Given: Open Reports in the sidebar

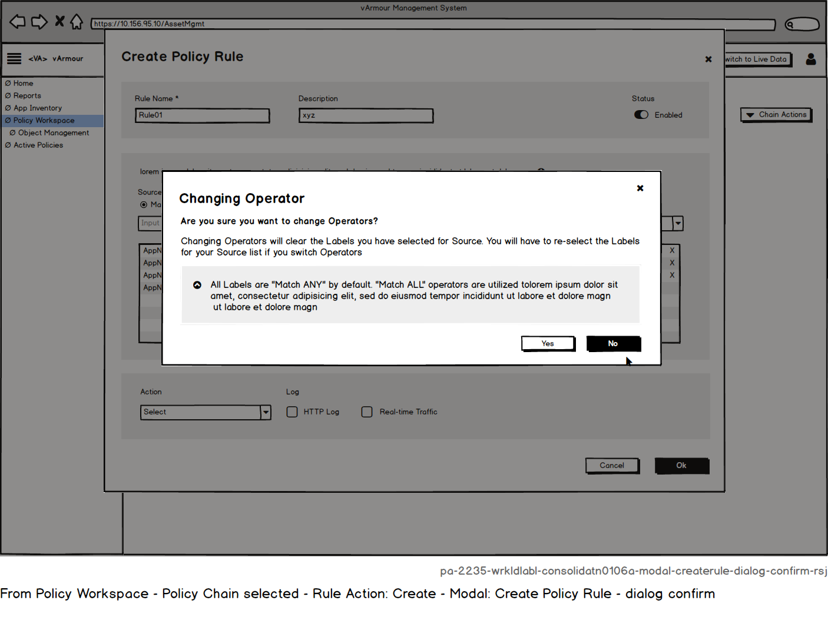Looking at the screenshot, I should point(27,95).
